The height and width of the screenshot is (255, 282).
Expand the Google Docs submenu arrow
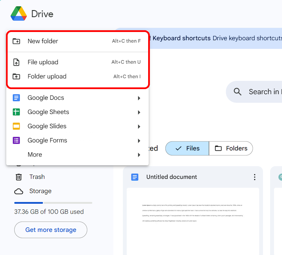click(x=139, y=98)
